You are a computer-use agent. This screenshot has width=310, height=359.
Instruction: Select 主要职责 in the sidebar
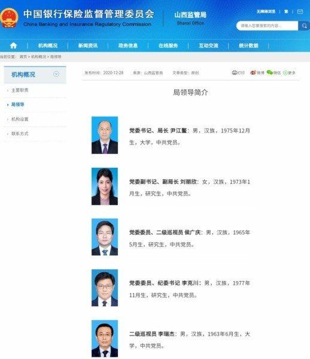20,90
